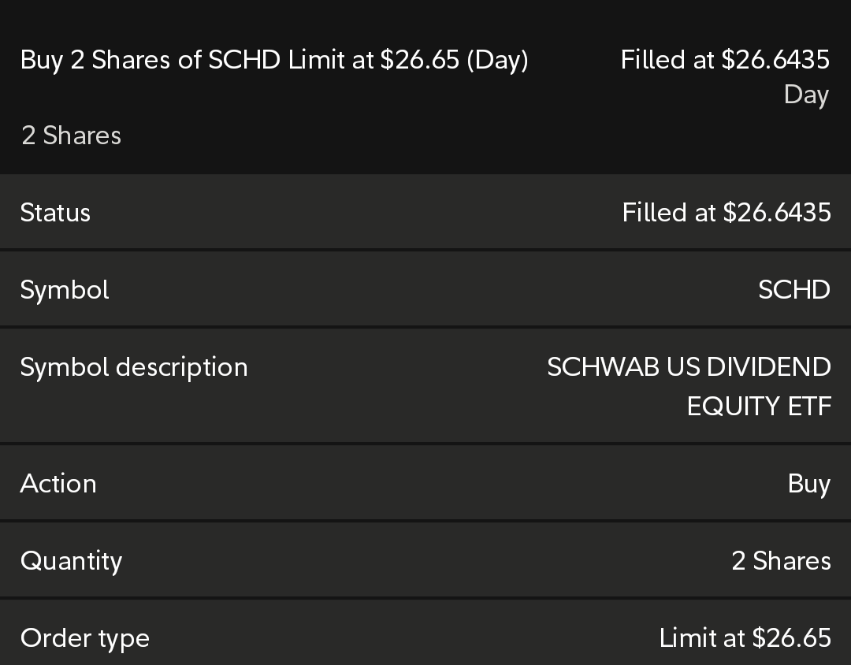Tap the "EQUITY ETF" text line
This screenshot has height=665, width=851.
[758, 407]
